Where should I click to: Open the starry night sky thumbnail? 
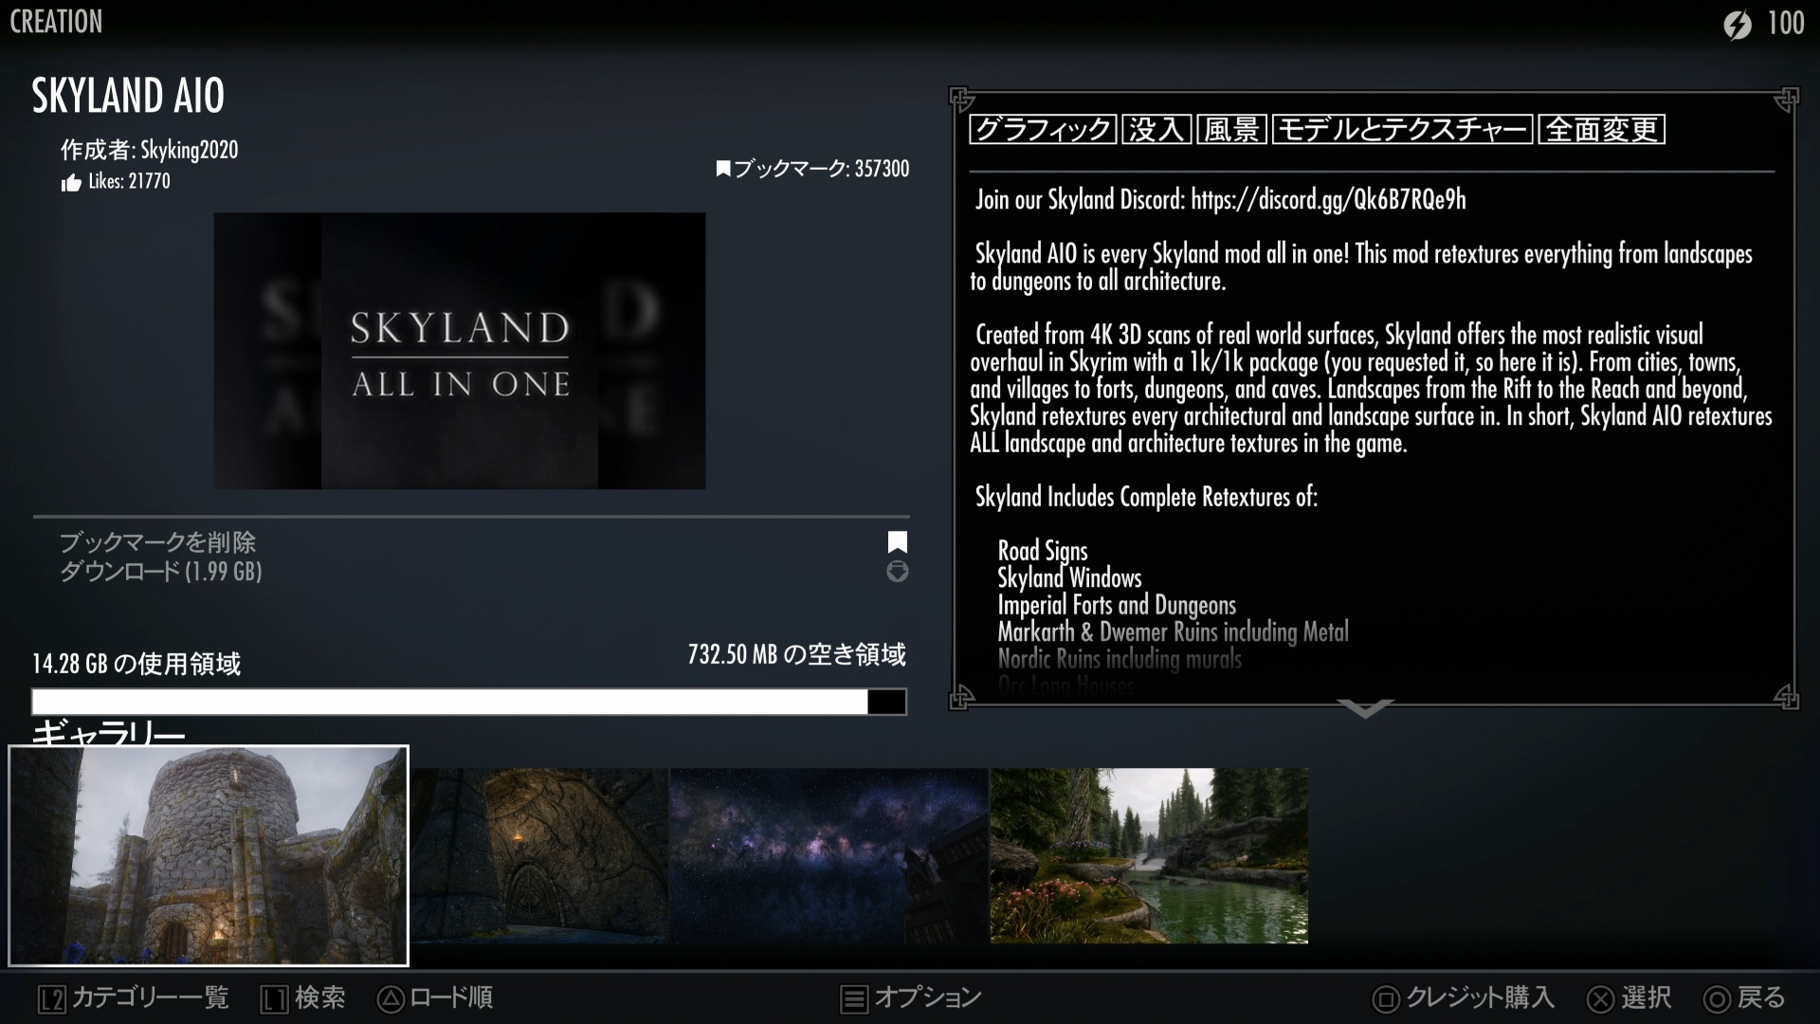828,856
